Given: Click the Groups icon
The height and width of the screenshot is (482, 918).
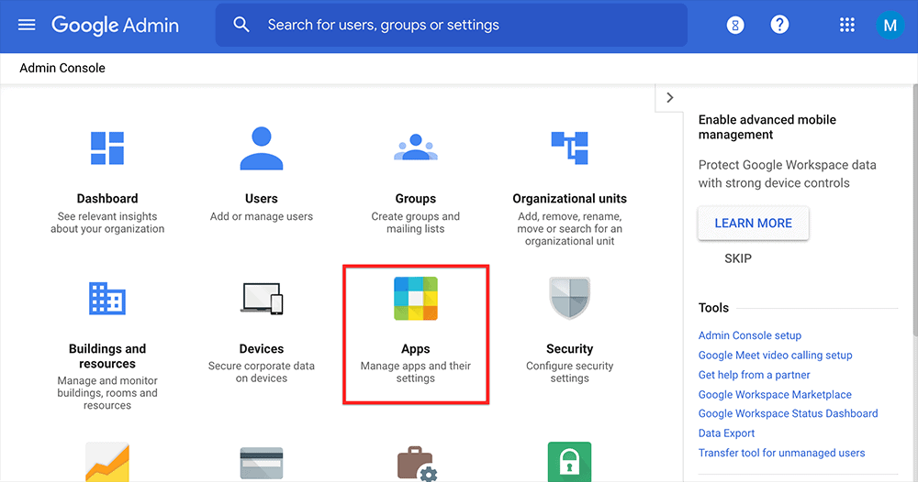Looking at the screenshot, I should [x=415, y=148].
